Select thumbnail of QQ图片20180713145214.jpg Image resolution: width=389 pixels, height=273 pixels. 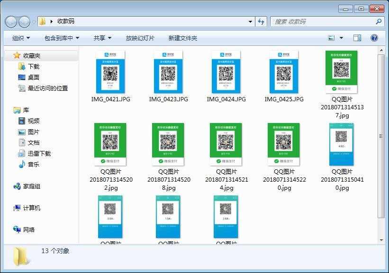pyautogui.click(x=226, y=144)
